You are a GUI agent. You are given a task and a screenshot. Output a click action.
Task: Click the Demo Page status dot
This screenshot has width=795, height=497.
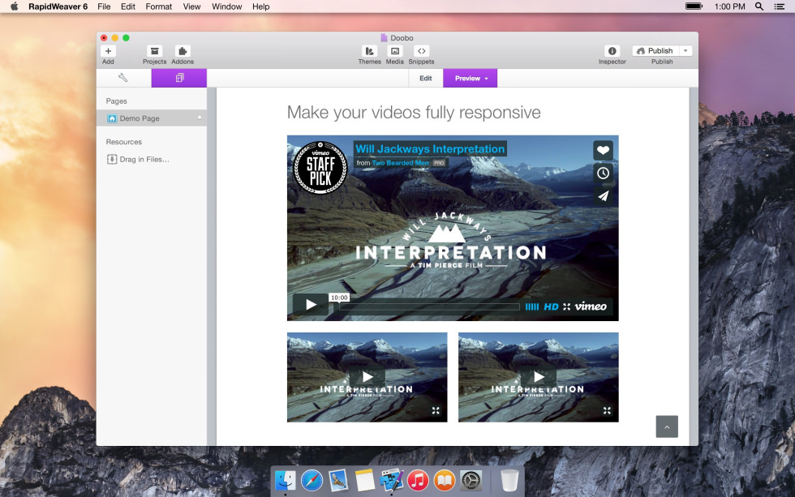click(200, 118)
